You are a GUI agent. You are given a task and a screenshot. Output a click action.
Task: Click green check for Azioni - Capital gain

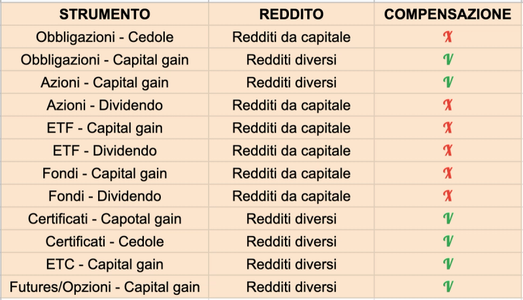(448, 82)
